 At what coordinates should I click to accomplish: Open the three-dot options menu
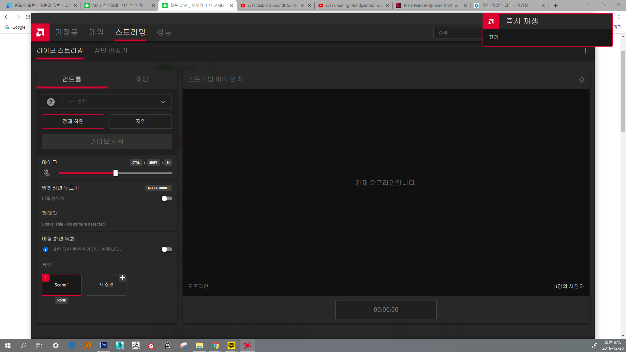point(586,51)
